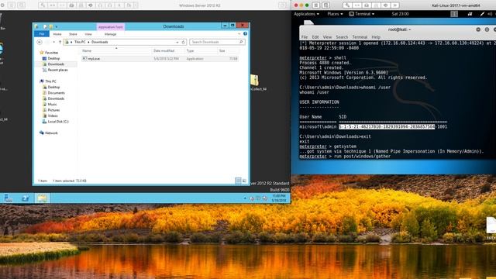This screenshot has height=279, width=496.
Task: Open the terminal View menu
Action: click(x=327, y=37)
